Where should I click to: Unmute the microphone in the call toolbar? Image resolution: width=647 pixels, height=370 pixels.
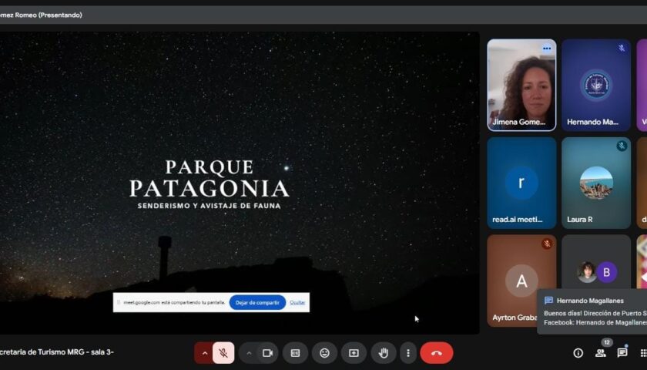(223, 353)
